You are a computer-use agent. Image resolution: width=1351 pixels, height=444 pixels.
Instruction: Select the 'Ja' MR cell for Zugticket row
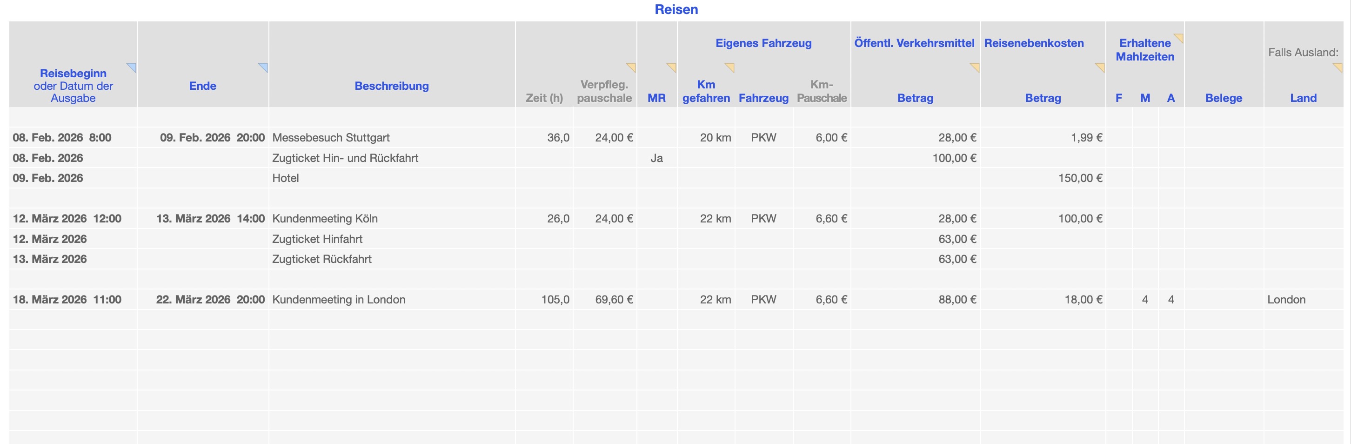(x=656, y=158)
